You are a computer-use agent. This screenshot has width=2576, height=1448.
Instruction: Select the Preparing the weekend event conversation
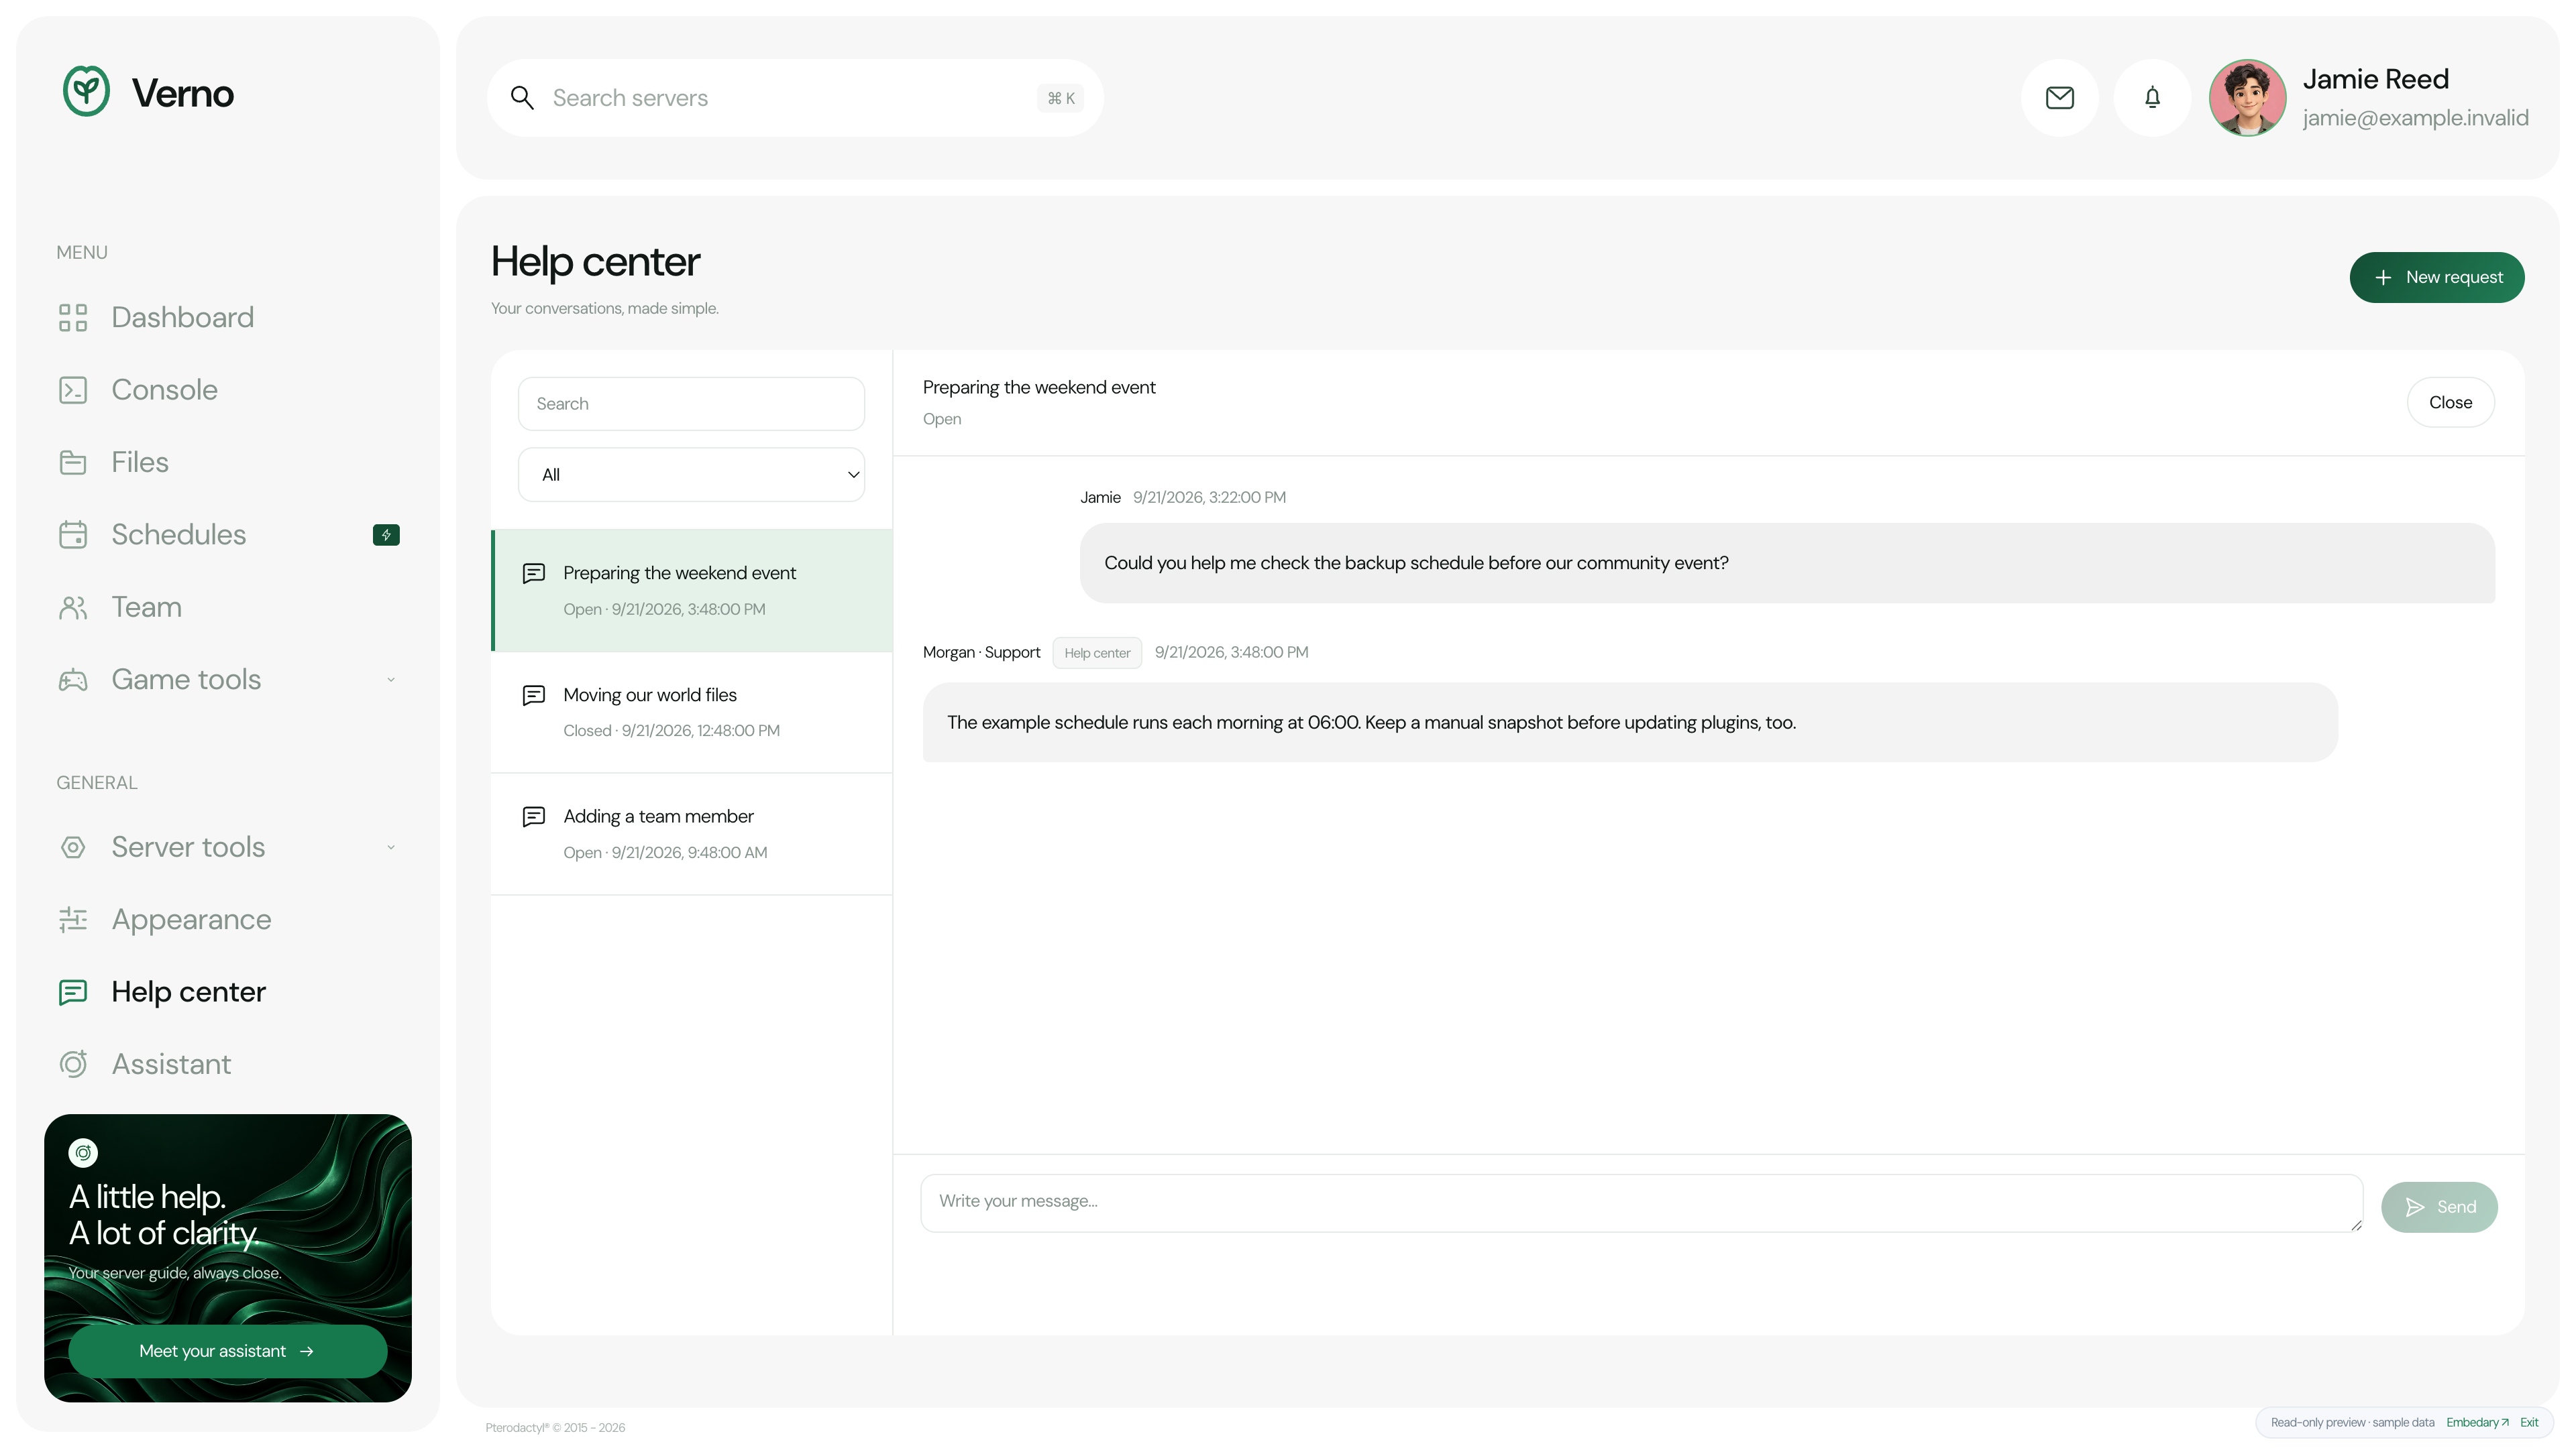(691, 591)
